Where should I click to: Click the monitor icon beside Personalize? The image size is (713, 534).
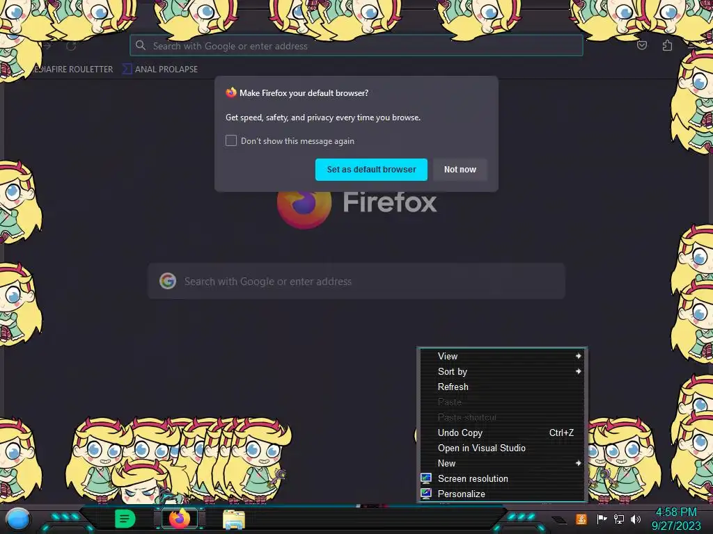[x=426, y=494]
